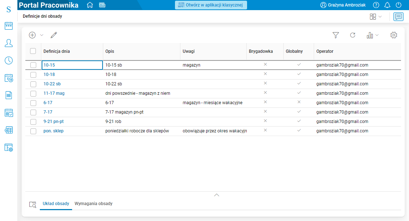Check the row pon. sklep checkbox
This screenshot has height=221, width=409.
pyautogui.click(x=33, y=131)
